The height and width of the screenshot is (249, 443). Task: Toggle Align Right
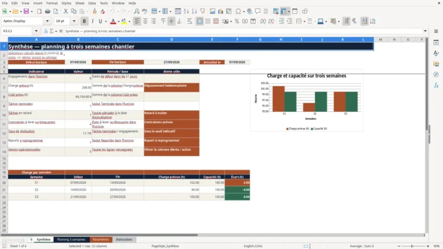153,21
